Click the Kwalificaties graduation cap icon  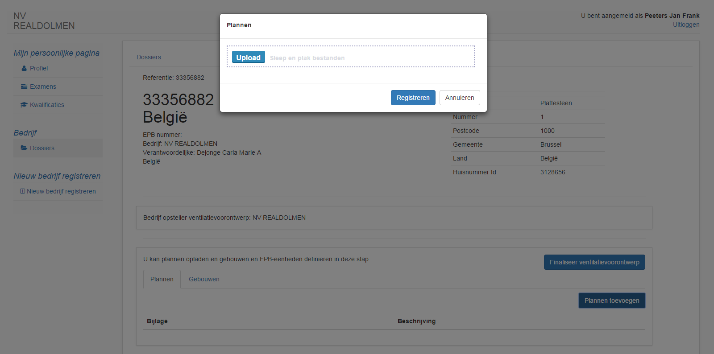point(24,105)
